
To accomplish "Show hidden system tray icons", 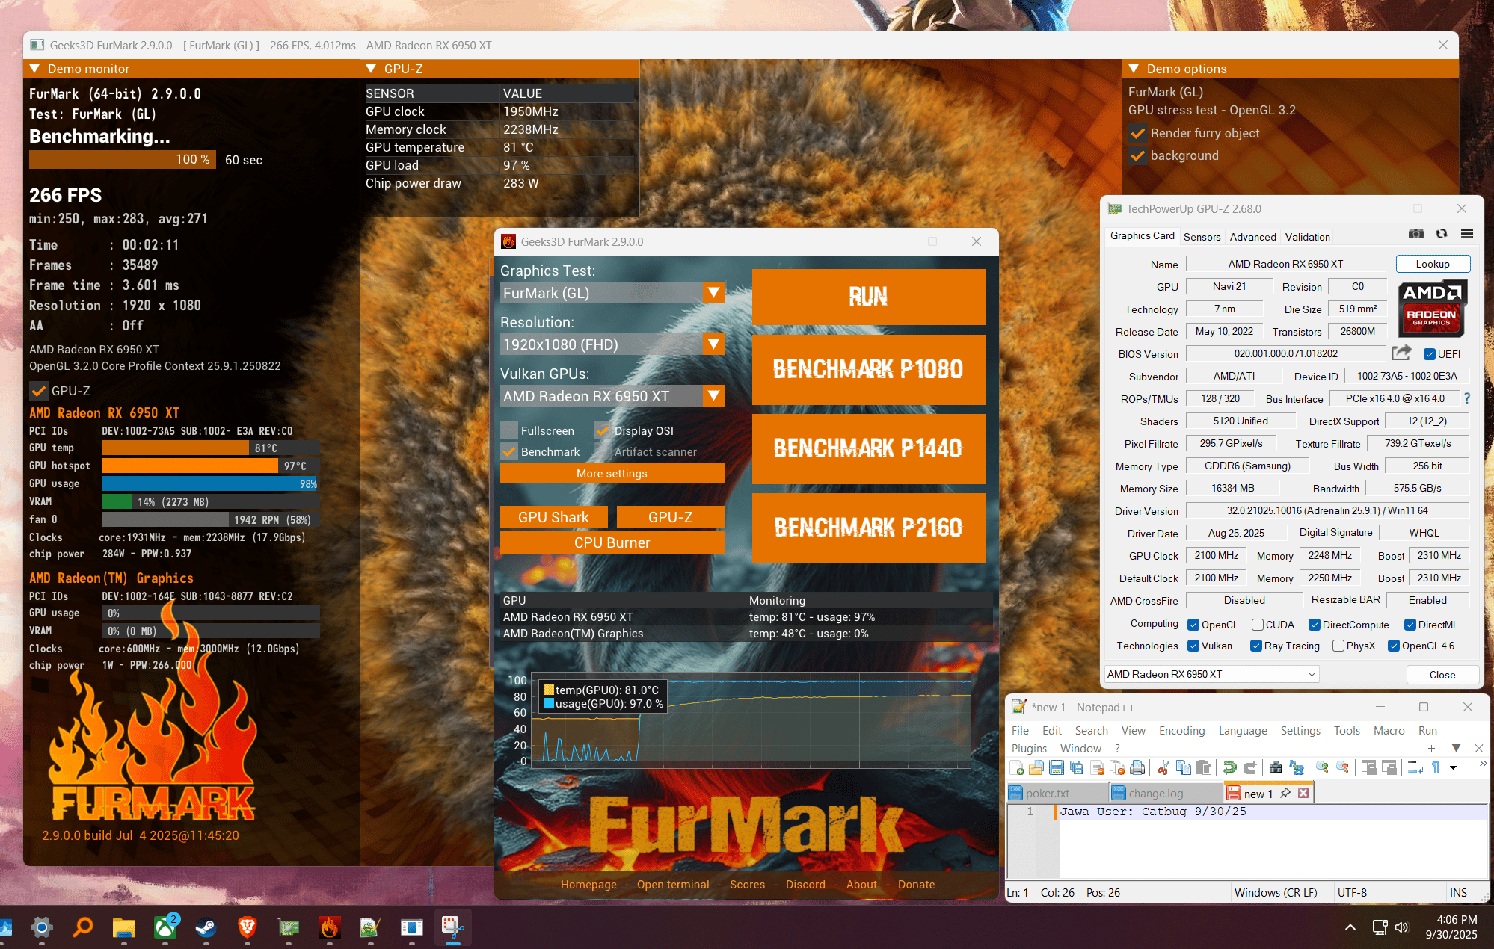I will (1350, 927).
